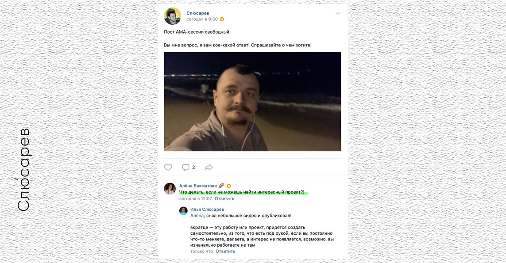Viewport: 506px width, 263px height.
Task: Open the Слюсарев author name link
Action: [198, 13]
